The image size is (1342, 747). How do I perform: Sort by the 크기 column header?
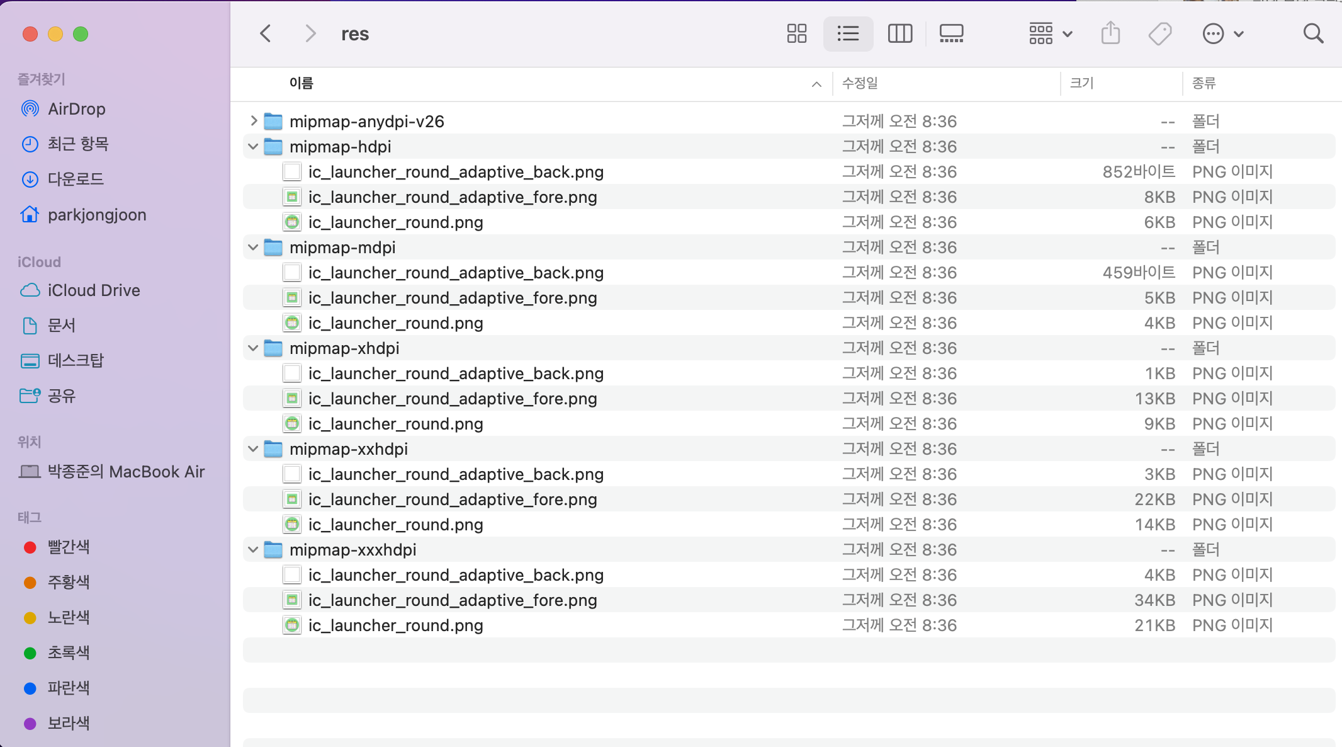tap(1081, 83)
